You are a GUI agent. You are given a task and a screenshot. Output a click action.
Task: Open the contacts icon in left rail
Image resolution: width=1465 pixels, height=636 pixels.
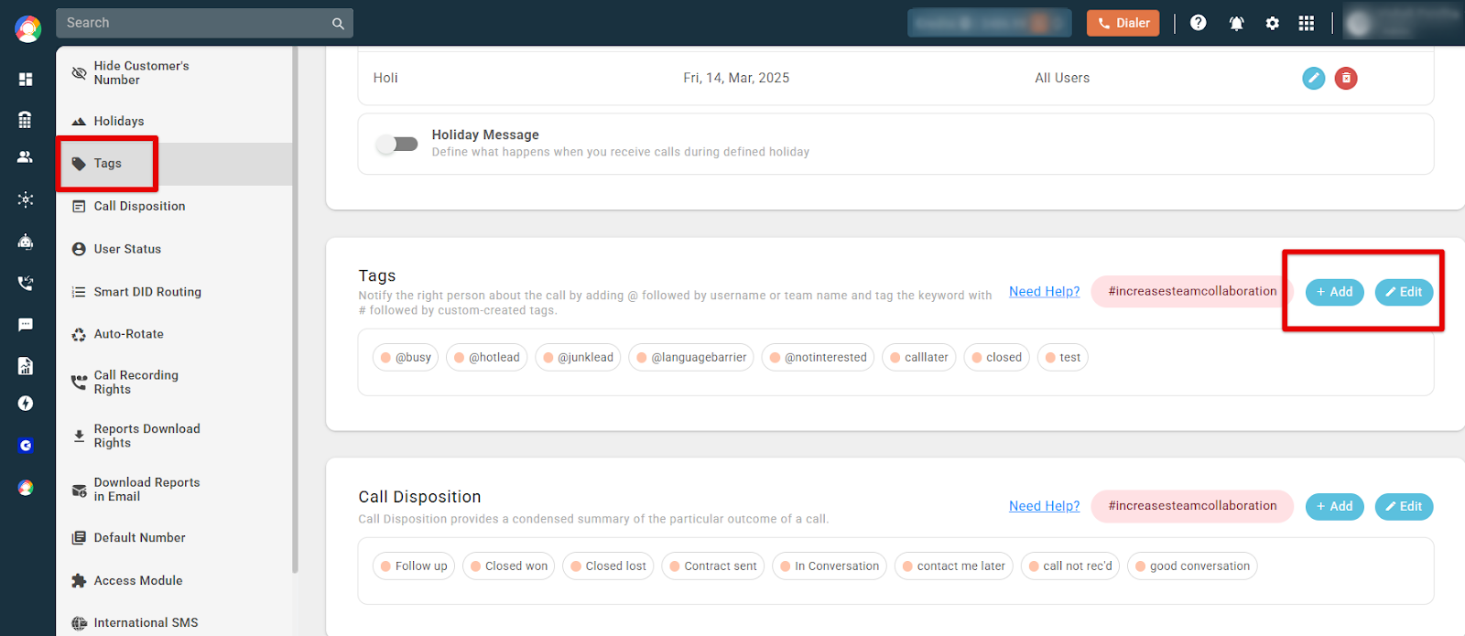(26, 157)
